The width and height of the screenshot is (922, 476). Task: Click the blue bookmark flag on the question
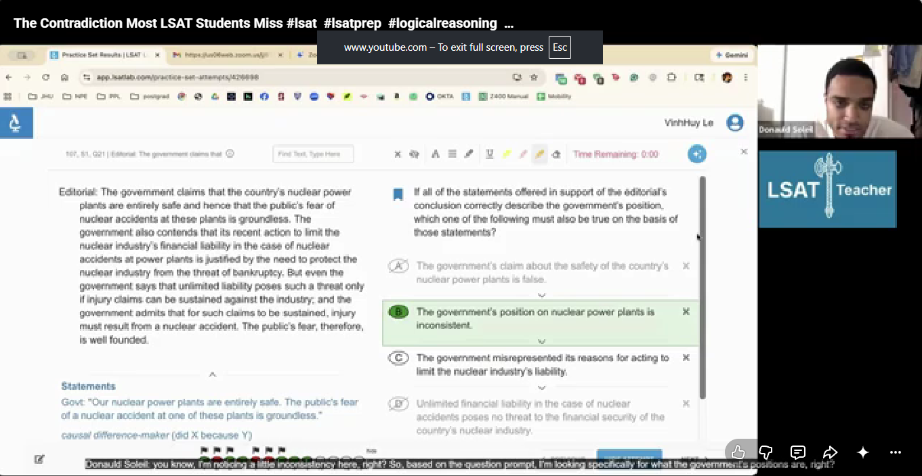coord(398,195)
